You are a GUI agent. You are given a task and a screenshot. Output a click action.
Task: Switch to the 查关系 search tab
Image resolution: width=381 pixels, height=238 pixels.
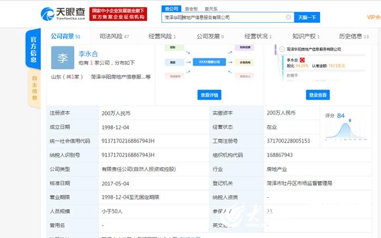pyautogui.click(x=211, y=9)
